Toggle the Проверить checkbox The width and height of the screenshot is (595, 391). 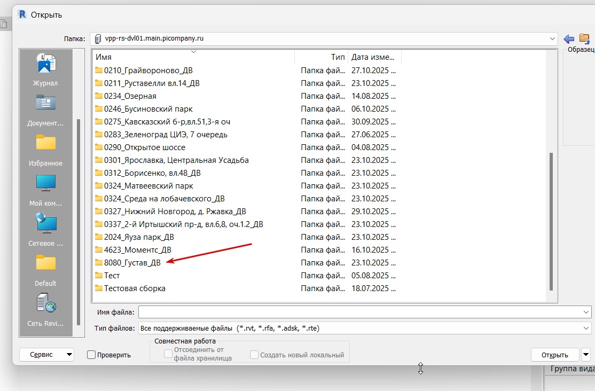tap(91, 355)
